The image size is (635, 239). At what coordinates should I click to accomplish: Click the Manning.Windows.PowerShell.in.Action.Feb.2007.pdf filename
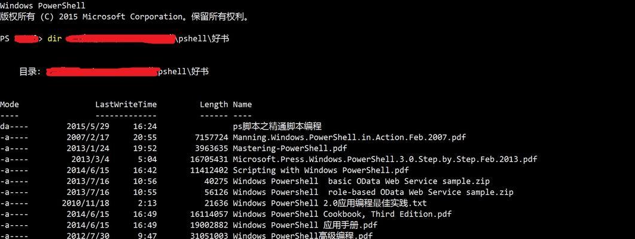(349, 137)
